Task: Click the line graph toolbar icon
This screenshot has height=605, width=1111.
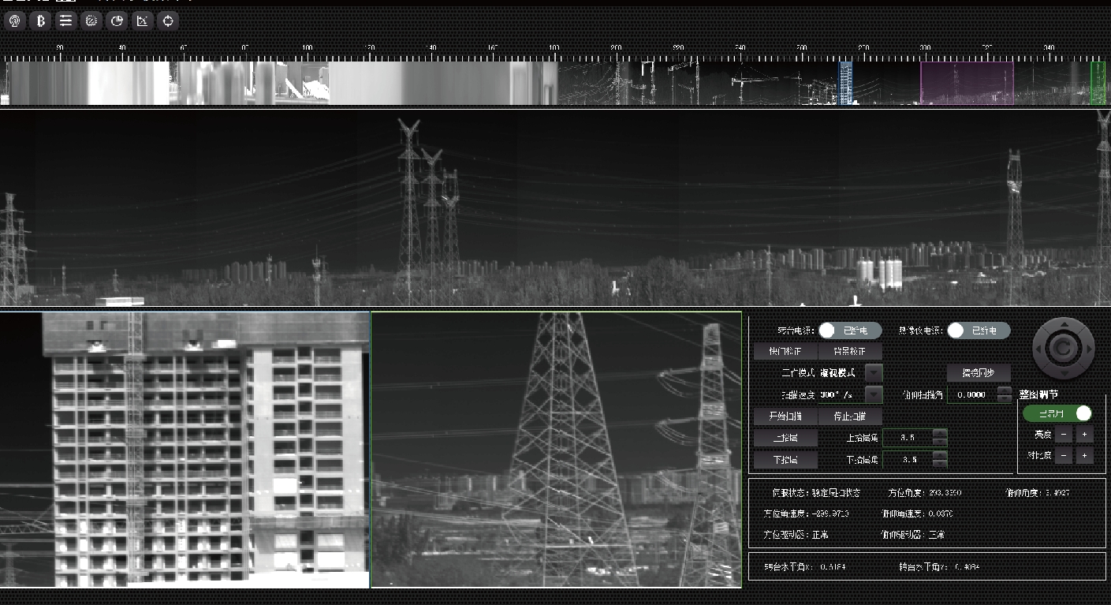Action: point(143,21)
